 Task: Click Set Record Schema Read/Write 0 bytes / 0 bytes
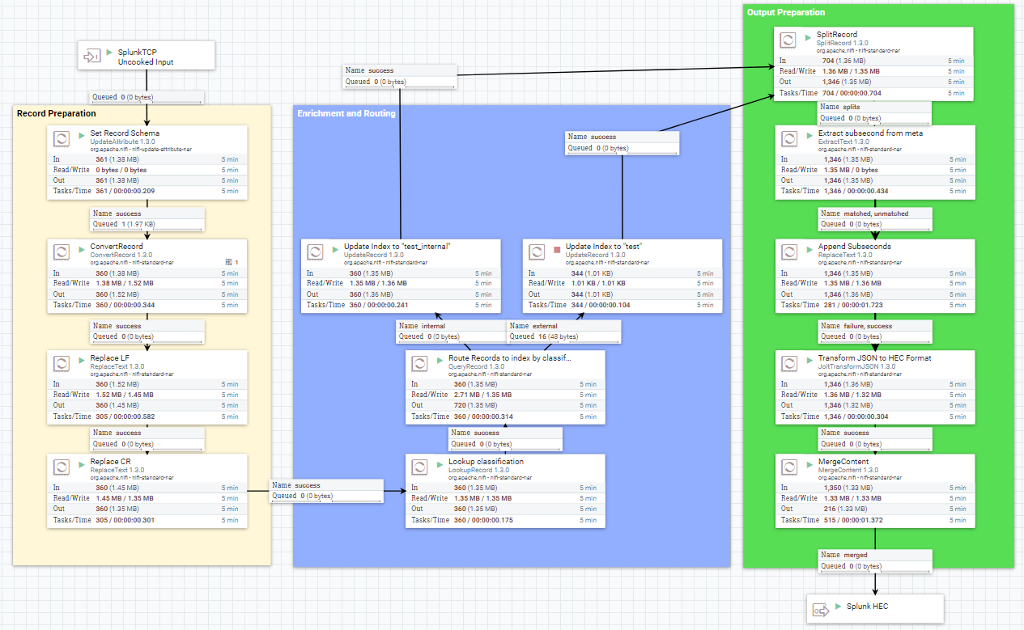(121, 170)
